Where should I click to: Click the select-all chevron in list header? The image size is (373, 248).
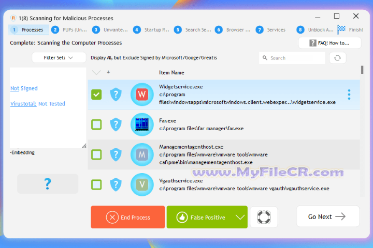pyautogui.click(x=96, y=72)
